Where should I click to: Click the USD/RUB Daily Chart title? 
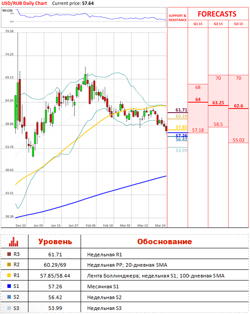pos(24,4)
